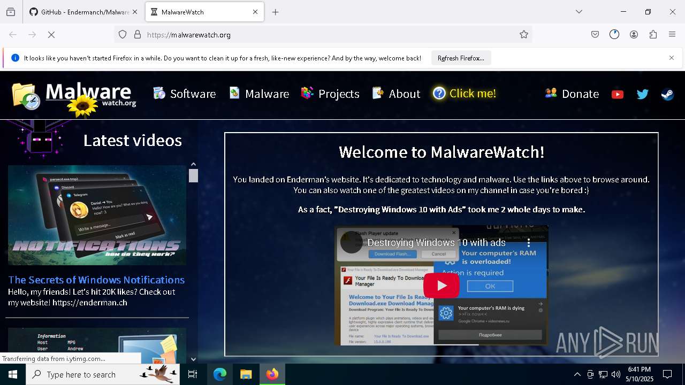The image size is (685, 385).
Task: Dismiss the Firefox notification bar
Action: click(x=672, y=58)
